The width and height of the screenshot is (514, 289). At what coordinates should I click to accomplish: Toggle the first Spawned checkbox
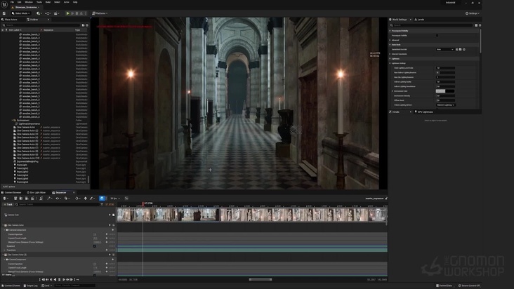pyautogui.click(x=95, y=246)
